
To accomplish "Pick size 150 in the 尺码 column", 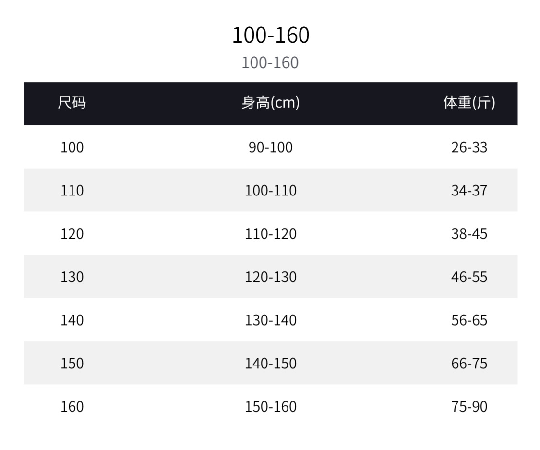I will (72, 363).
